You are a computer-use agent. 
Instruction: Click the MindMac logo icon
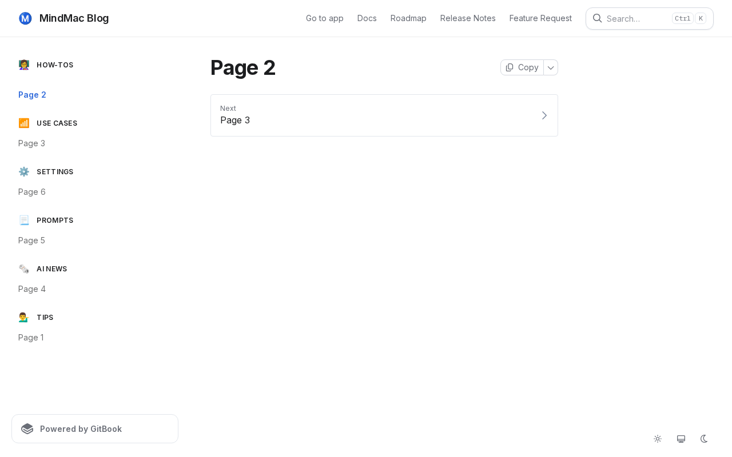pyautogui.click(x=25, y=18)
